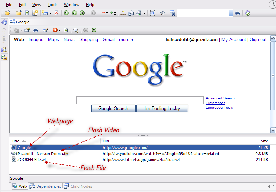Image resolution: width=276 pixels, height=192 pixels.
Task: Select the Pavarotti - Nessun Dorma.flv row
Action: 140,154
